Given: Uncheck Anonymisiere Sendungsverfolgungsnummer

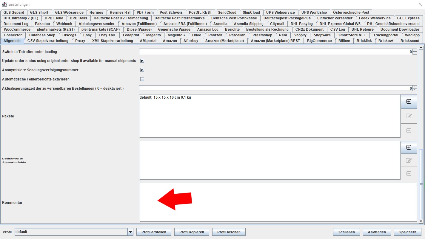Looking at the screenshot, I should pos(142,70).
